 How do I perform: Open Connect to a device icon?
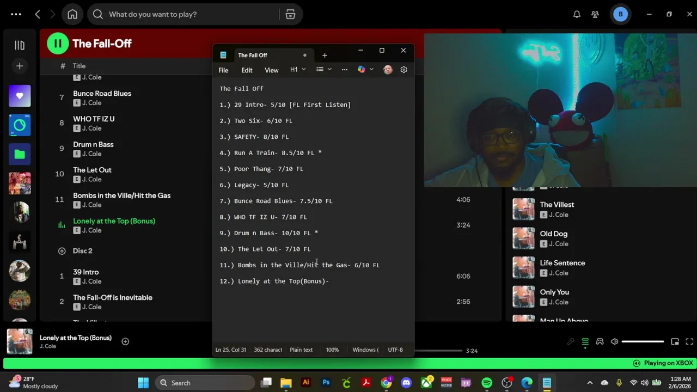pos(600,342)
